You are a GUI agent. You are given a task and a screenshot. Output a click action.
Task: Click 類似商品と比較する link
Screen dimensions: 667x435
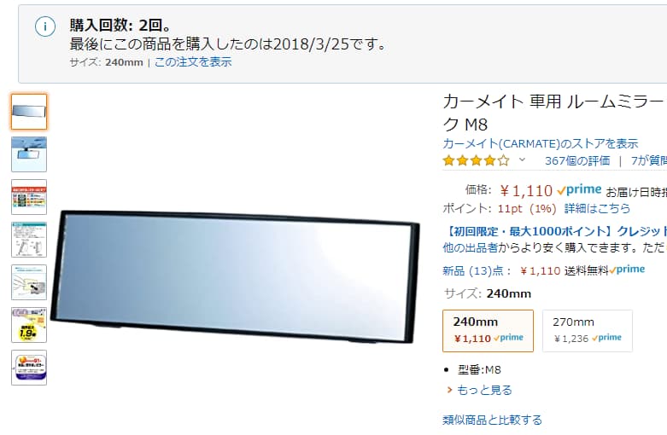pyautogui.click(x=492, y=420)
